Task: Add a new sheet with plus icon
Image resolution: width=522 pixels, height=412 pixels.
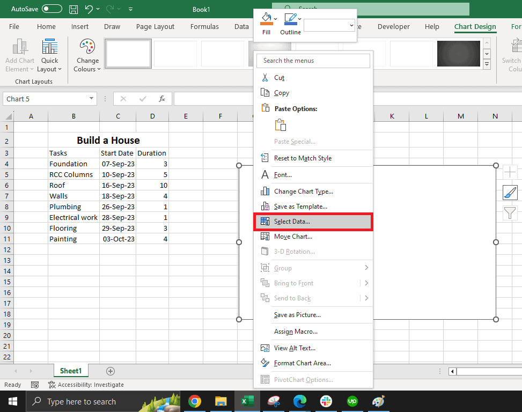Action: pos(111,371)
